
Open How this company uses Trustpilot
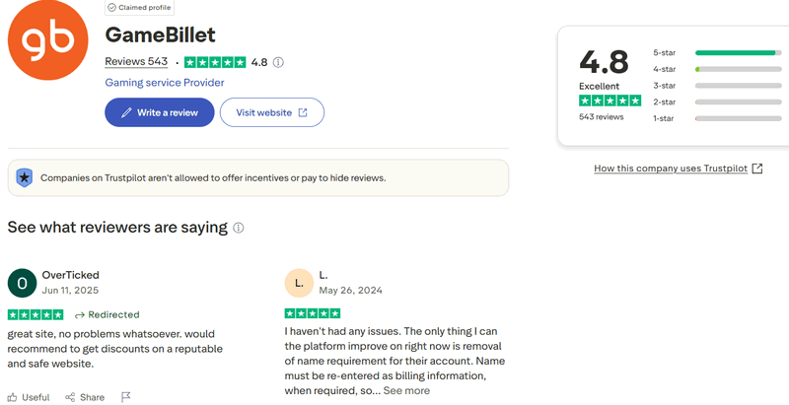[678, 169]
